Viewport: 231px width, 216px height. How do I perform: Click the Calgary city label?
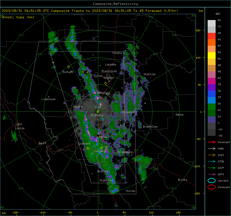(x=100, y=151)
